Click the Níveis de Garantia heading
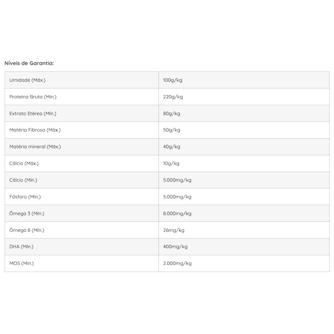Screen dimensions: 334x334 coord(29,63)
